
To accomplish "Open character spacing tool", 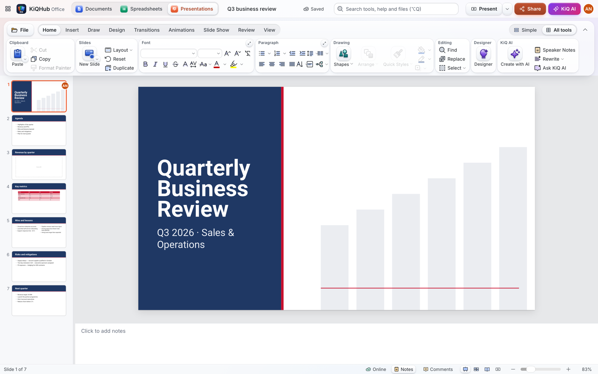I will (x=193, y=64).
